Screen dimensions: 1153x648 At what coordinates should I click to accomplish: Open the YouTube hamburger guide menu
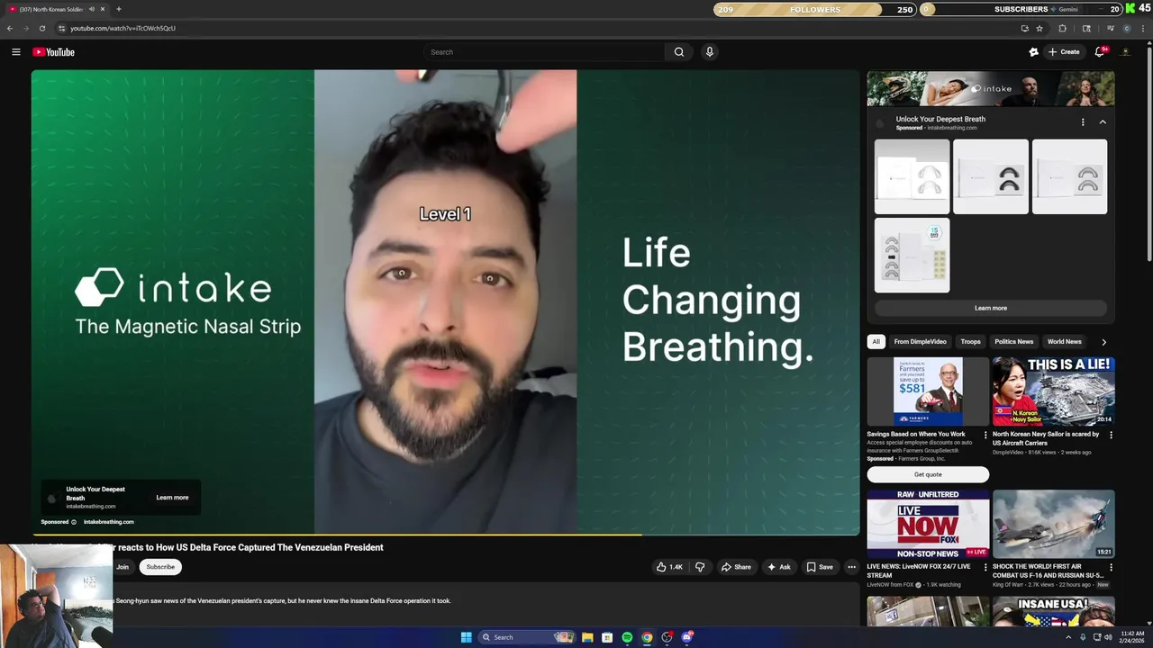pyautogui.click(x=15, y=52)
